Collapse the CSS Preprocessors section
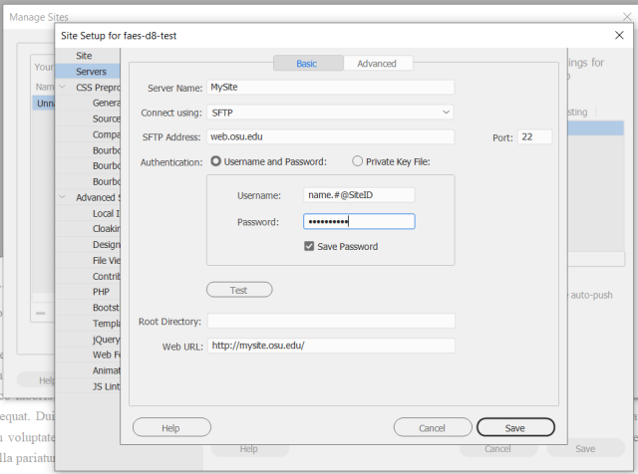638x474 pixels. (x=62, y=87)
